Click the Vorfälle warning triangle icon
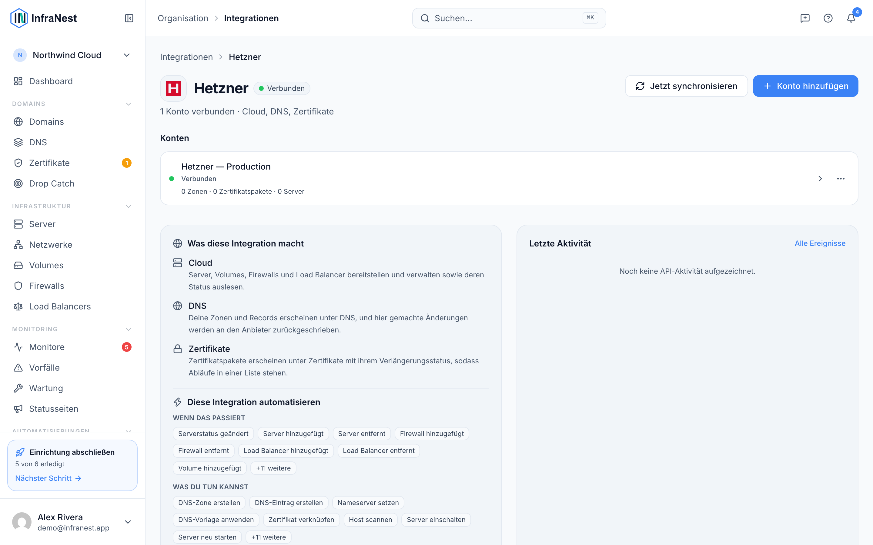 (18, 368)
